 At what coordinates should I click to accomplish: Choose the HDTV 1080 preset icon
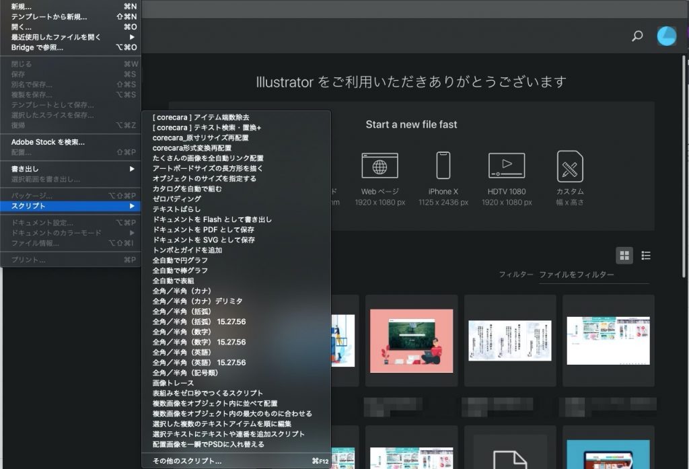coord(507,166)
